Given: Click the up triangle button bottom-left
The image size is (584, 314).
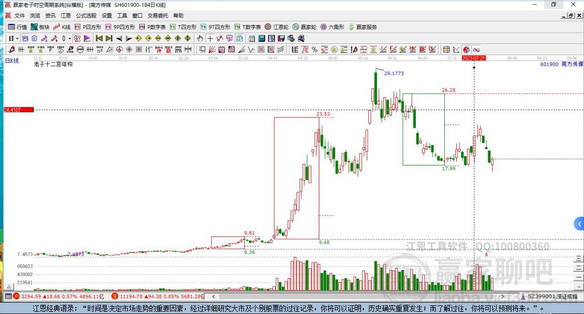Looking at the screenshot, I should click(9, 287).
